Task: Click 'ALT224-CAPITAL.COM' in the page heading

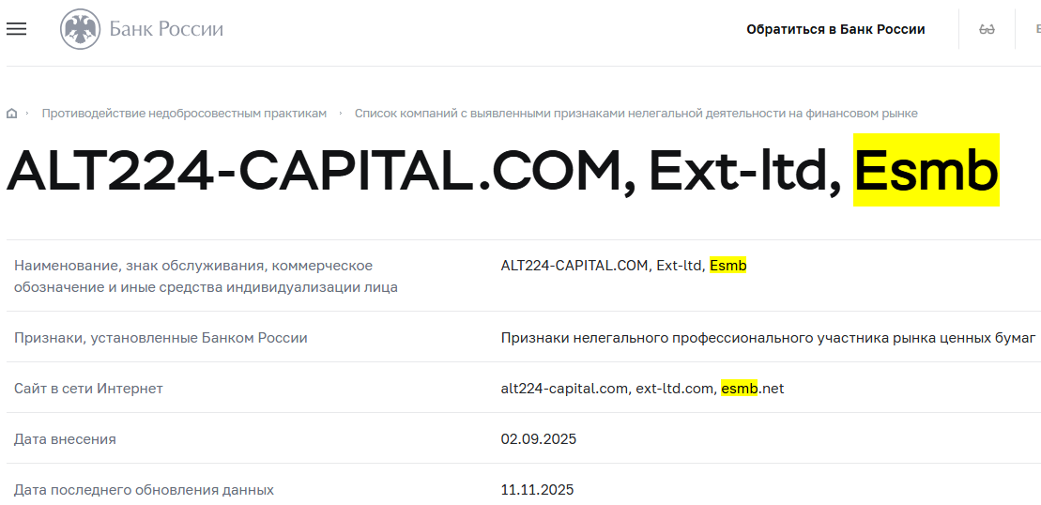Action: click(x=314, y=172)
